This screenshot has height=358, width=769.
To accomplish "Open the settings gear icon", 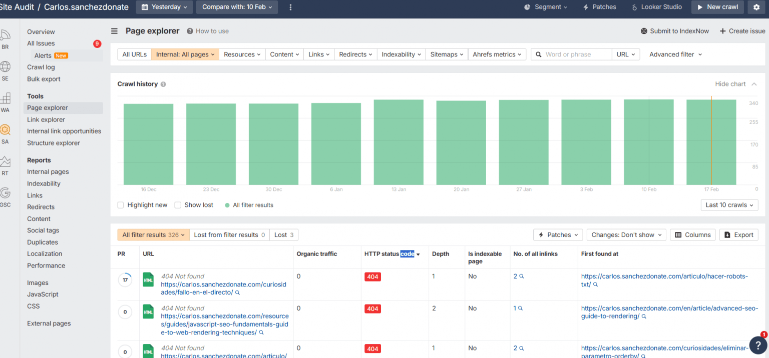I will pyautogui.click(x=756, y=7).
